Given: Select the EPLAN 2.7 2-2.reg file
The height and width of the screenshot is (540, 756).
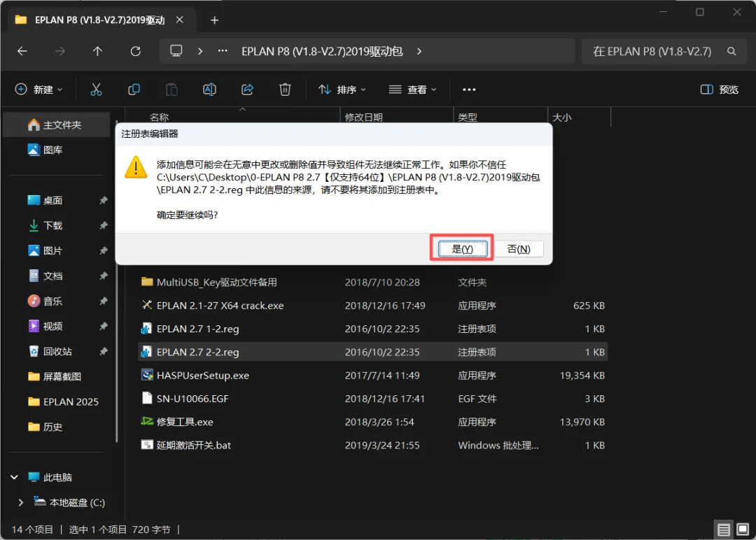Looking at the screenshot, I should click(x=372, y=352).
